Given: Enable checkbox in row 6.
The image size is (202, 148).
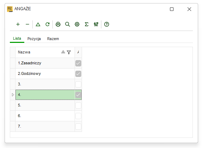Looking at the screenshot, I should [x=78, y=116].
